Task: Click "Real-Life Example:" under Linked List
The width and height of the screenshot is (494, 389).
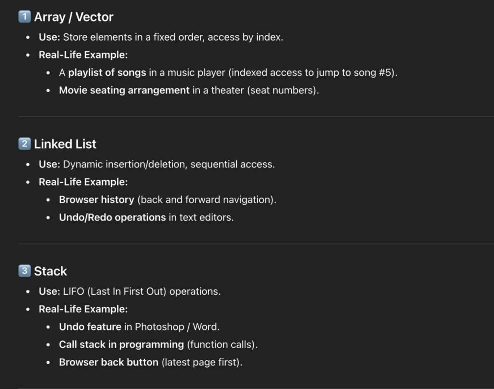Action: click(83, 182)
